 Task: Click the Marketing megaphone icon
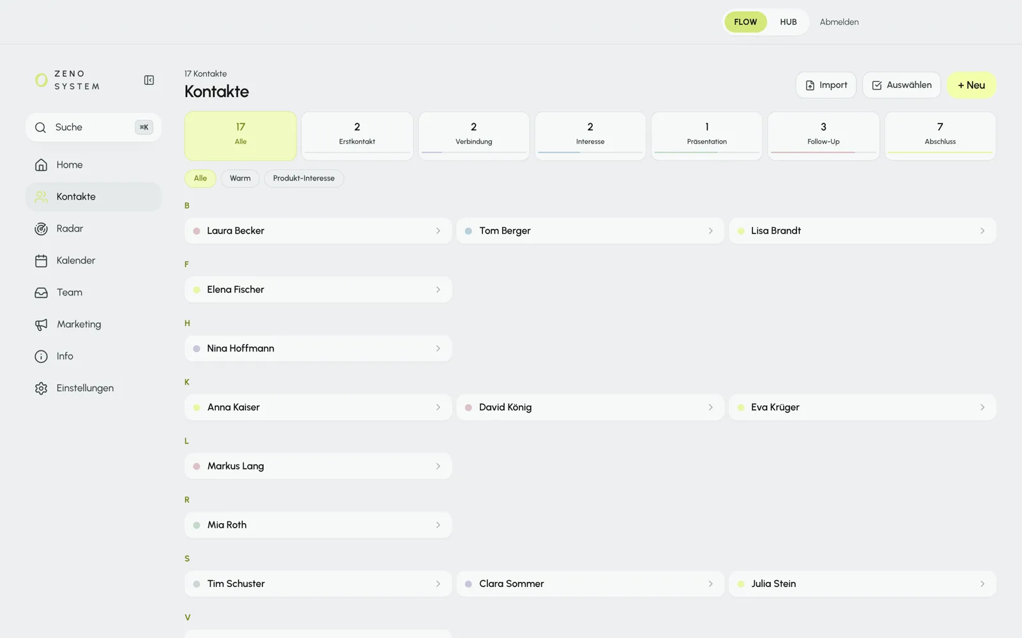pyautogui.click(x=41, y=325)
